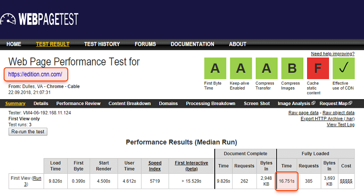Click the Document Complete bytes 2,948 KB
364x196 pixels.
[266, 181]
